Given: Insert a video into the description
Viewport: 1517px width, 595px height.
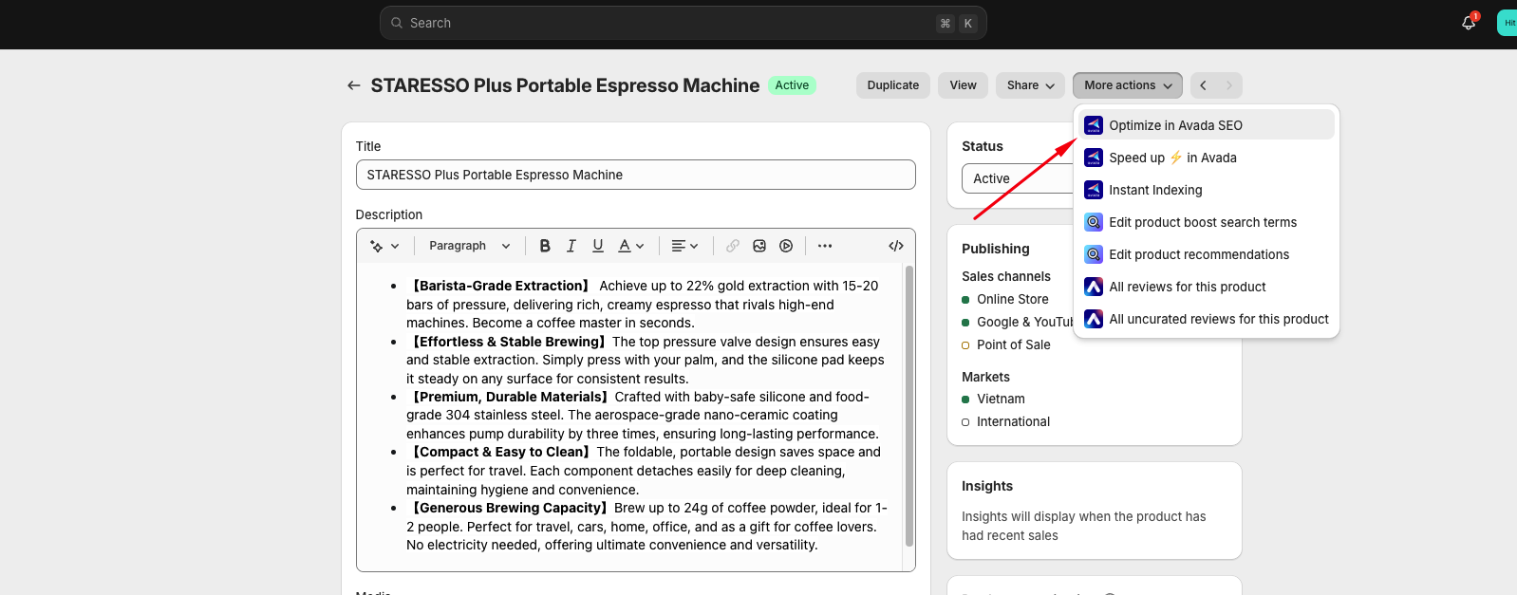Looking at the screenshot, I should click(x=786, y=246).
